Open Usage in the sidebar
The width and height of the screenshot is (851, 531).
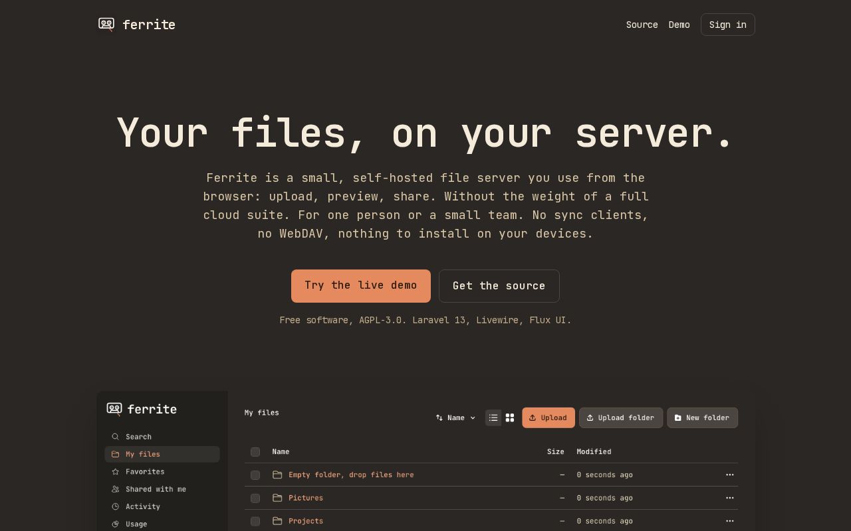tap(162, 524)
